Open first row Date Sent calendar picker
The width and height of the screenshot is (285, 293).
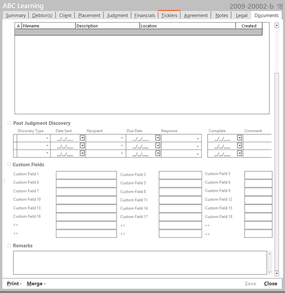click(83, 138)
